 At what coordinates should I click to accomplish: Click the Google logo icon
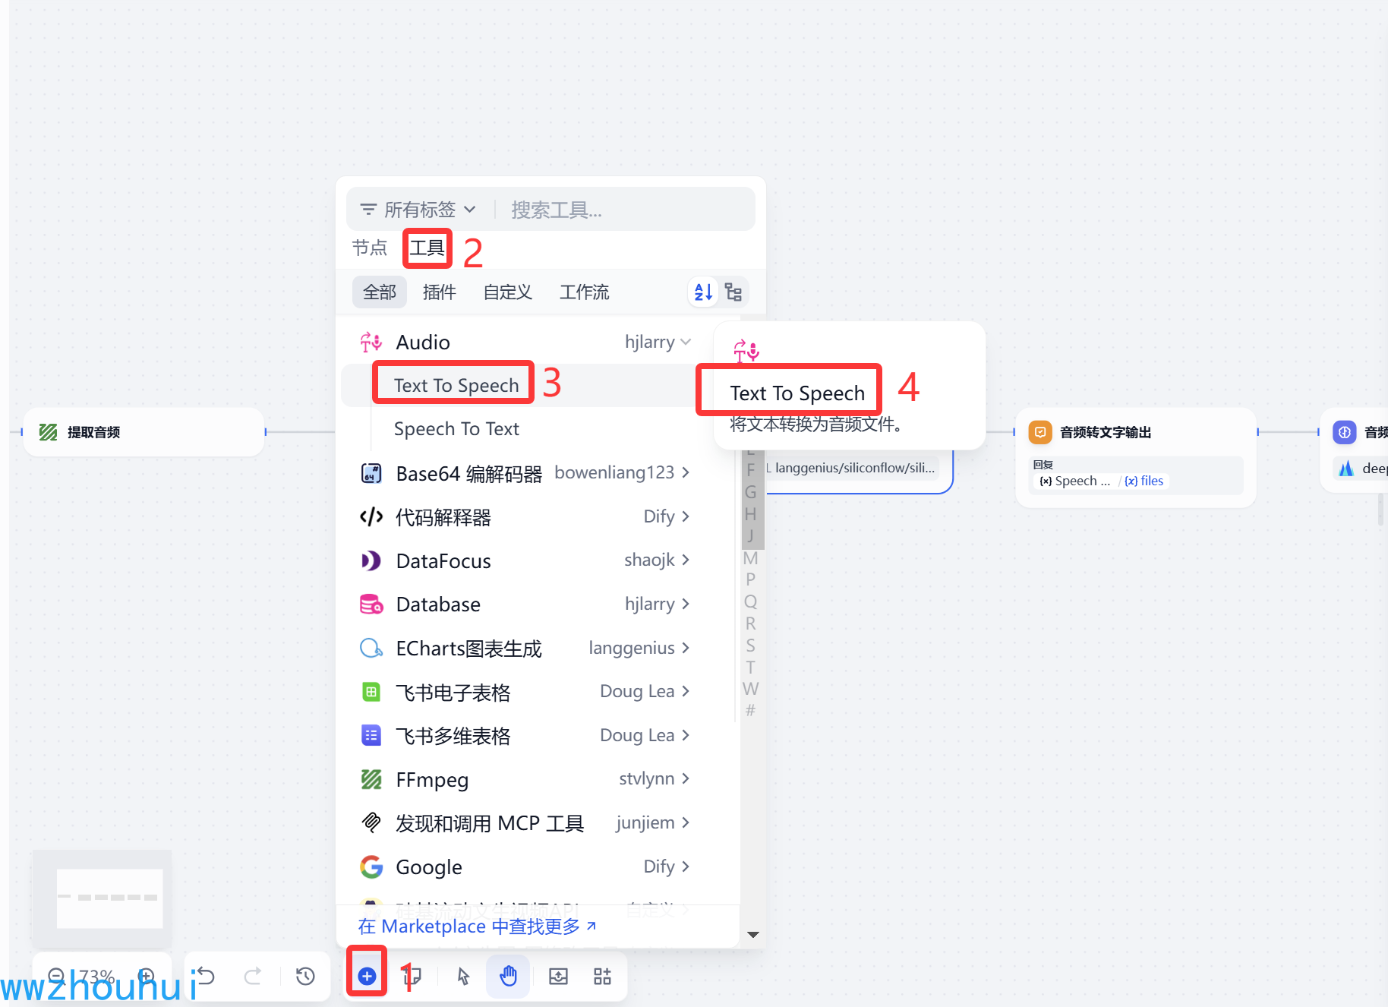click(x=371, y=867)
